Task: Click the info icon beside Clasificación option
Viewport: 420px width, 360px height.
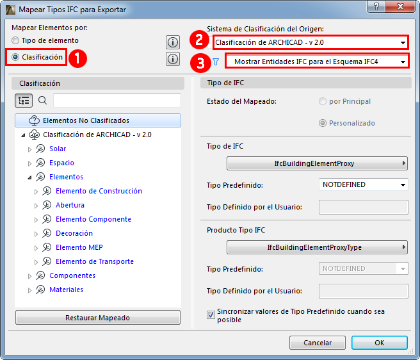Action: click(173, 59)
